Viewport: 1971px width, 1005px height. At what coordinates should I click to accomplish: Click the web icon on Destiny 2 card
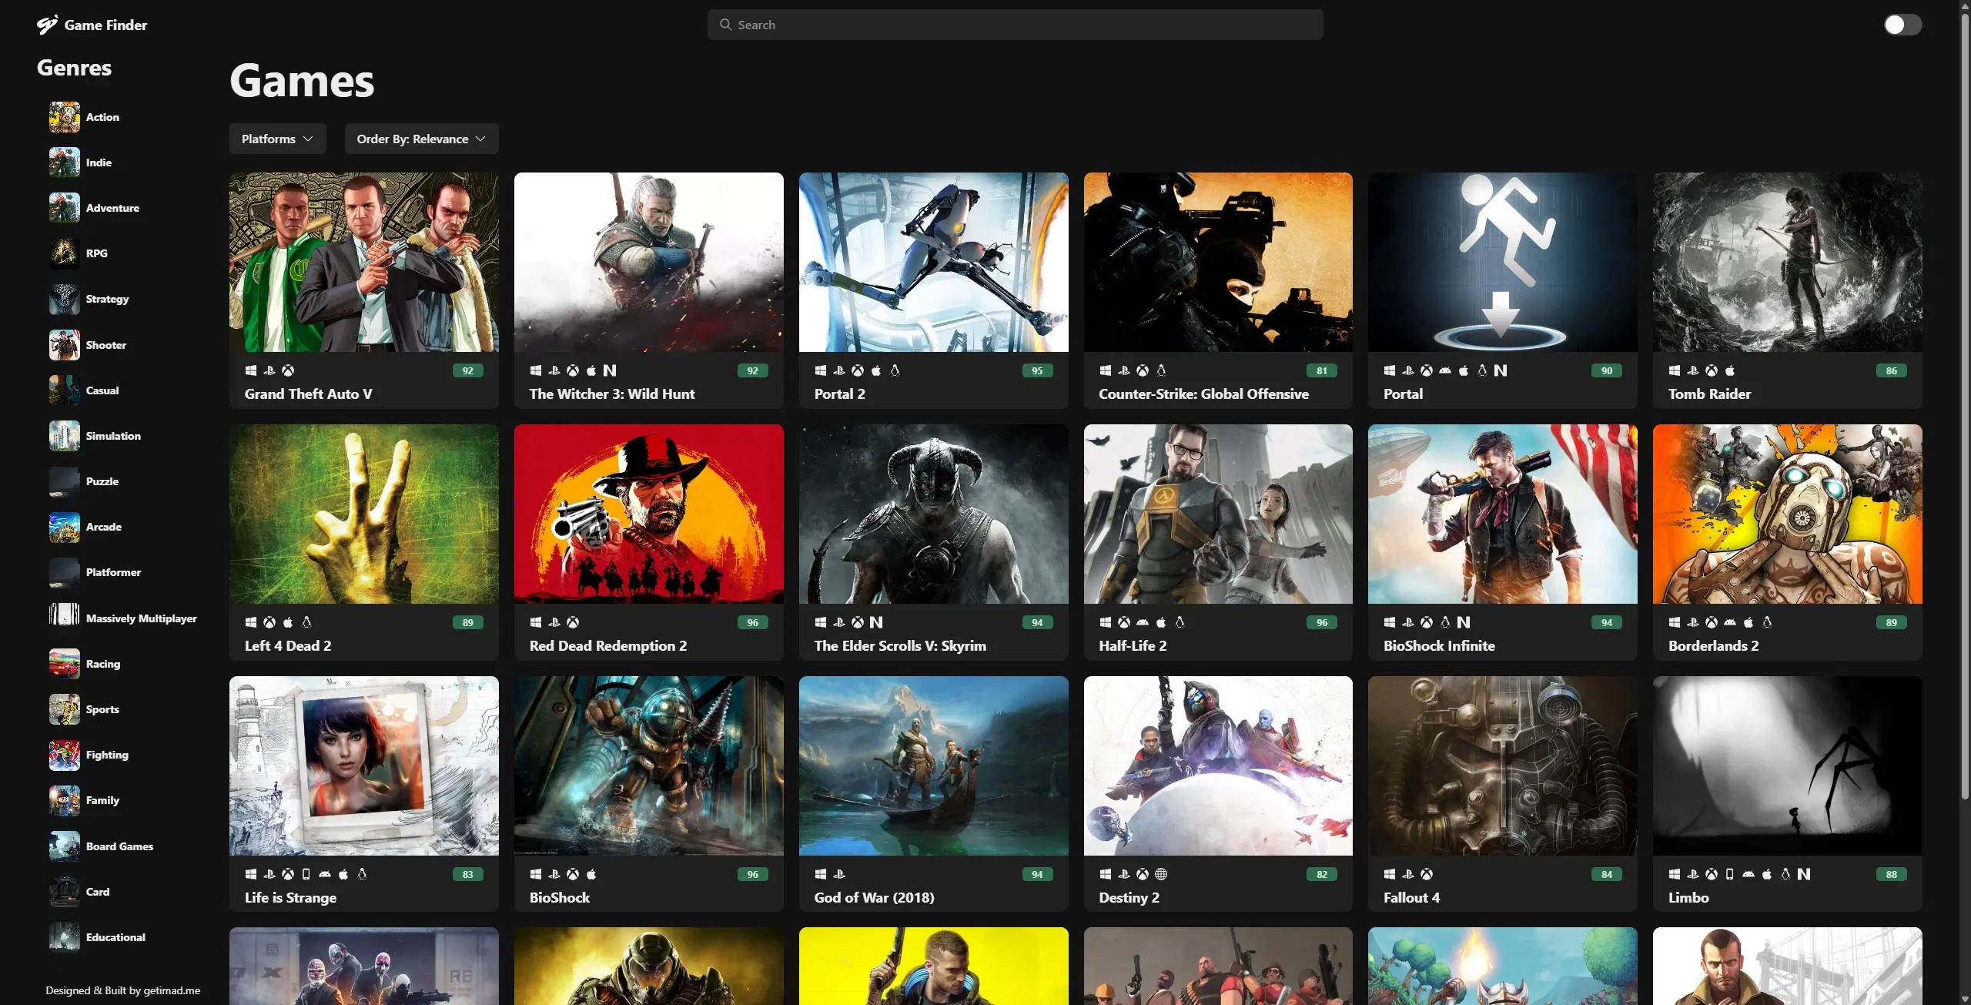[x=1161, y=874]
